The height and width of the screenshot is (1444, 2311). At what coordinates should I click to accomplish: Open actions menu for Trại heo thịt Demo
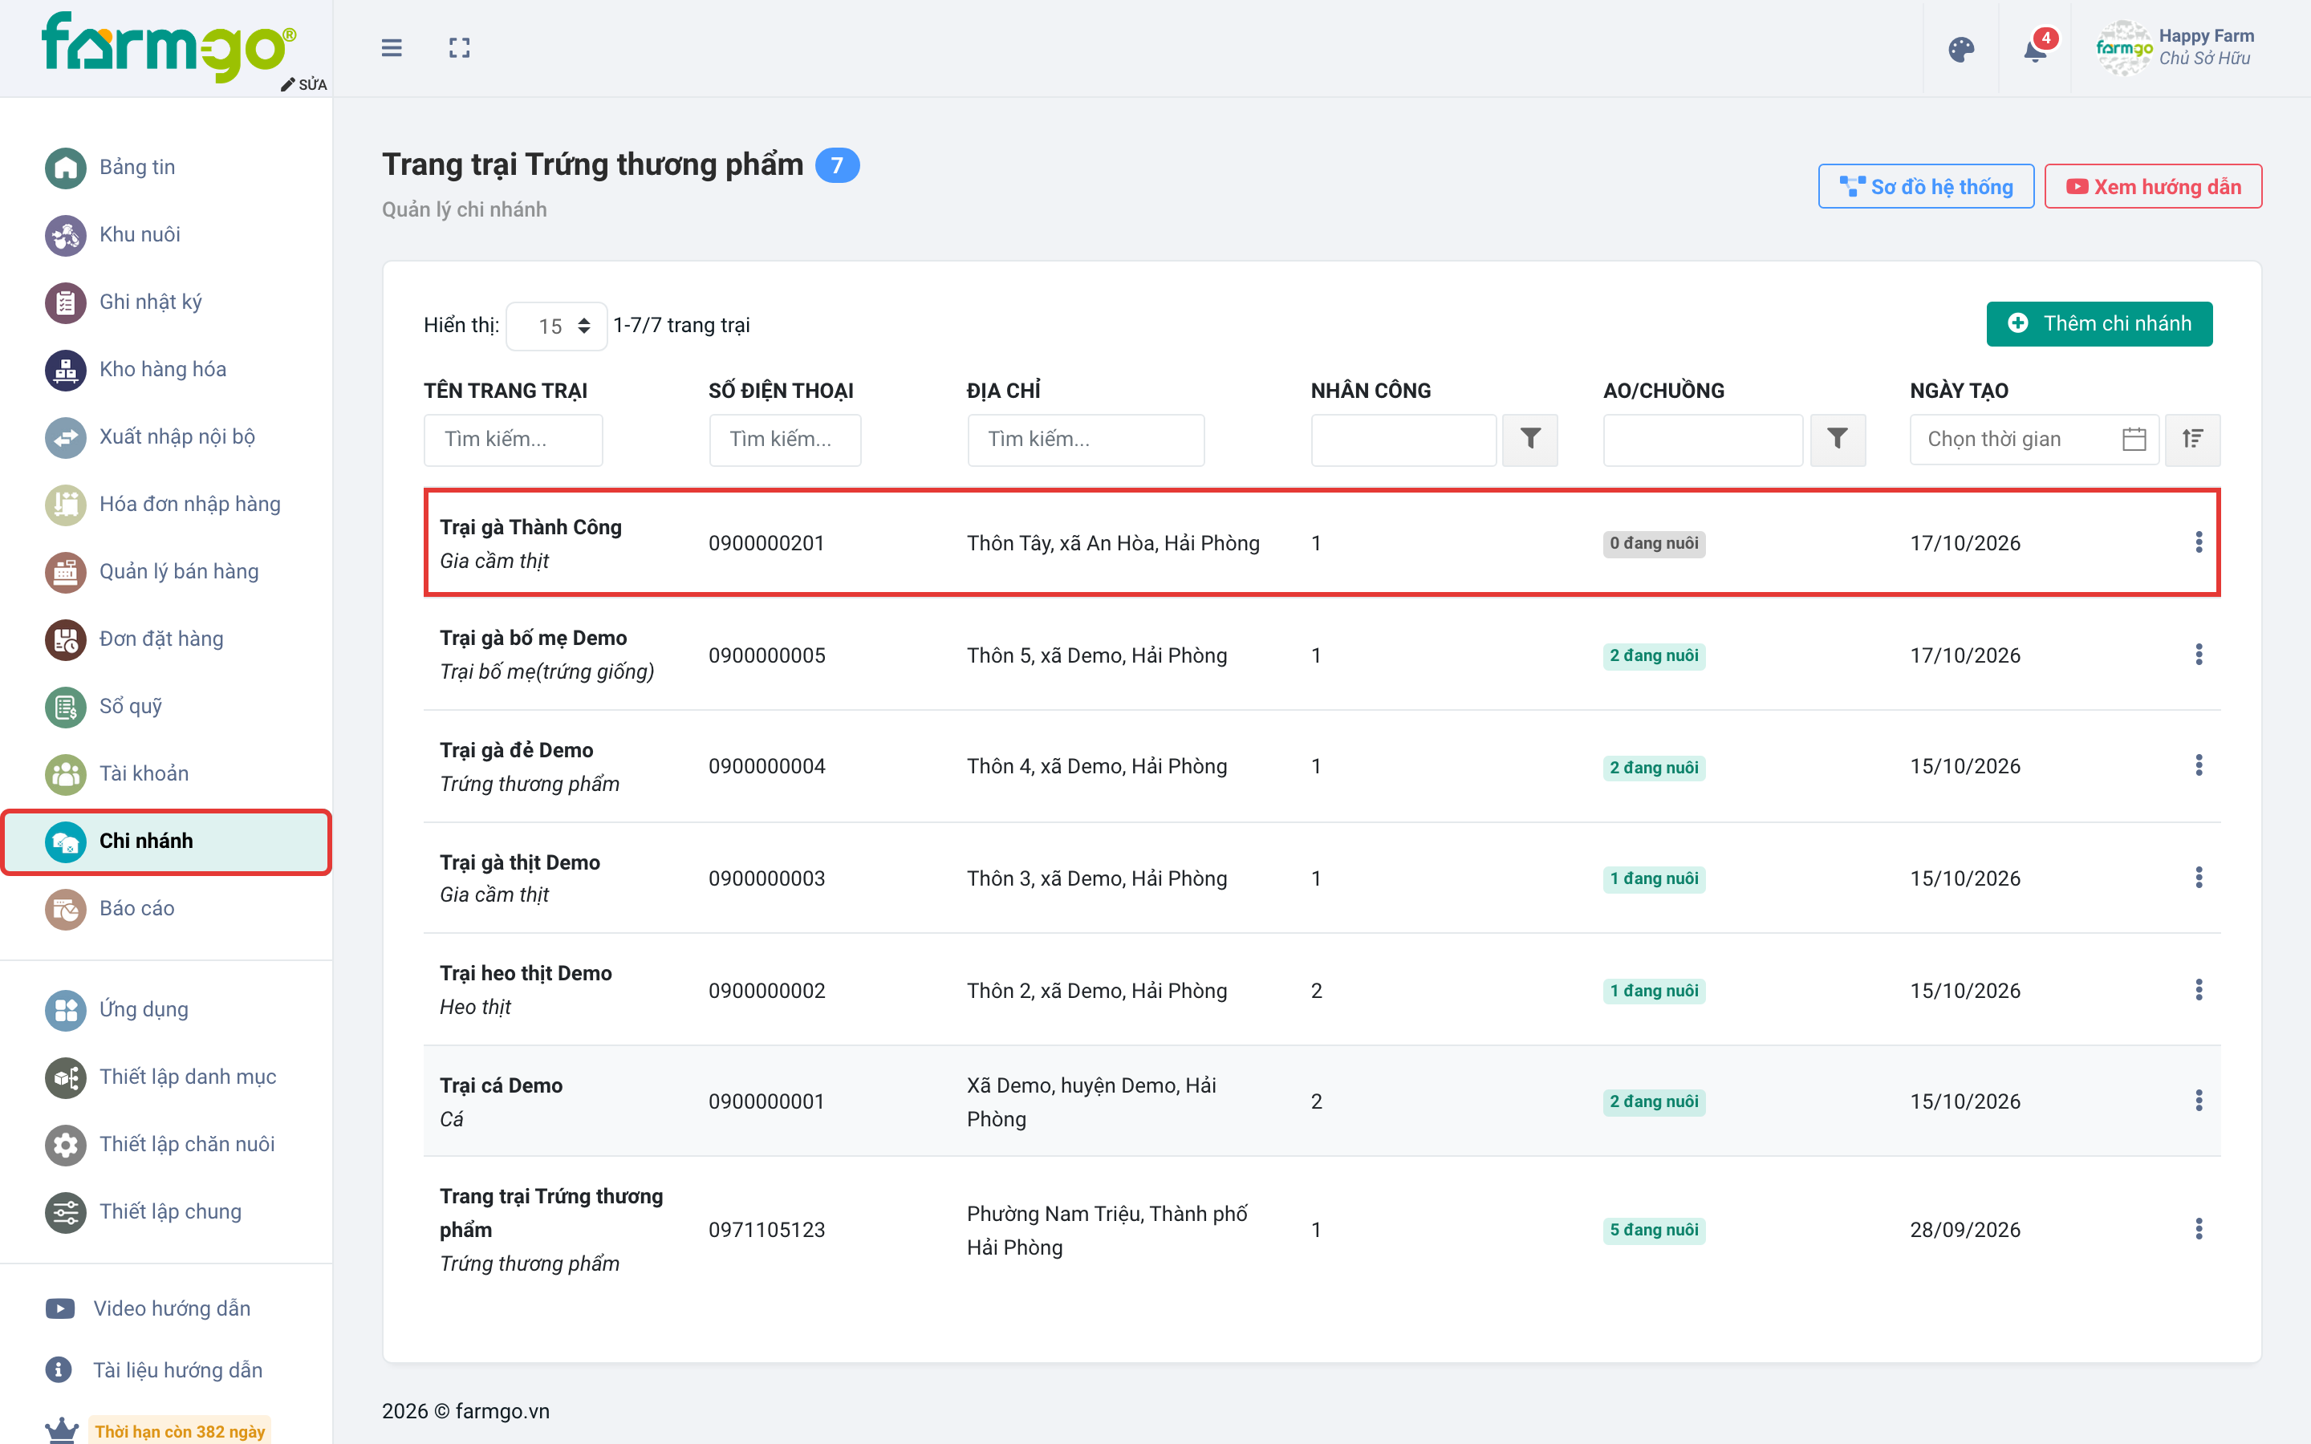pyautogui.click(x=2199, y=989)
